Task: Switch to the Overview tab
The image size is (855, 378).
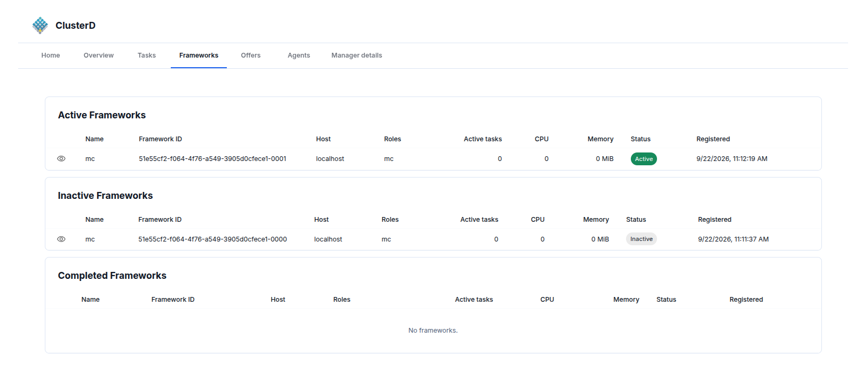Action: coord(99,55)
